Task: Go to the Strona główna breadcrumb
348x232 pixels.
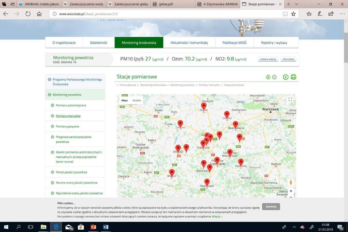Action: [x=128, y=85]
